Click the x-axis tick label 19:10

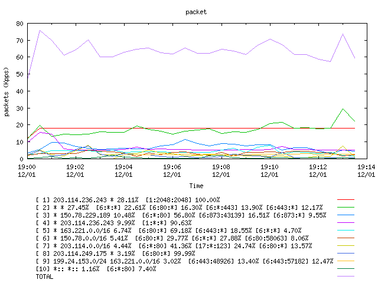point(269,167)
